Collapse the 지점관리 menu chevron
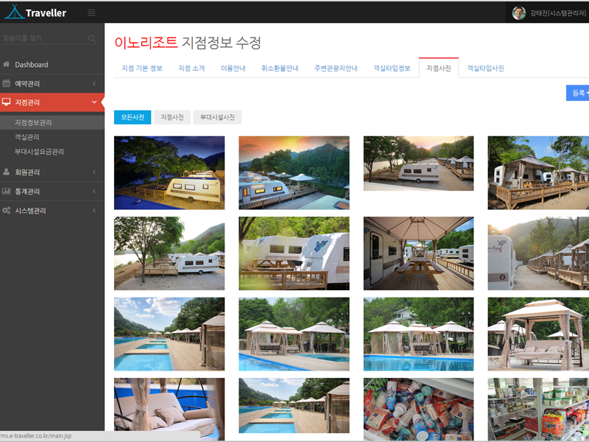 click(x=94, y=102)
